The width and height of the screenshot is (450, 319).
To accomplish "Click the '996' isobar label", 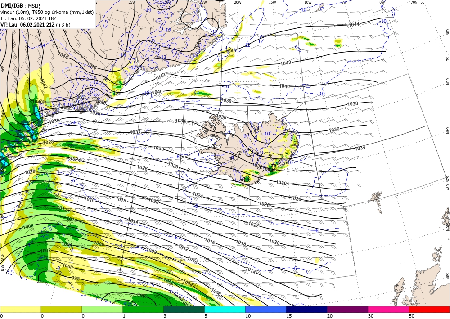I will [141, 295].
